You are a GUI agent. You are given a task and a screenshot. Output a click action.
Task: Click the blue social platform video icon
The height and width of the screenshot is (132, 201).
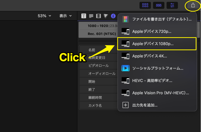click(x=125, y=68)
